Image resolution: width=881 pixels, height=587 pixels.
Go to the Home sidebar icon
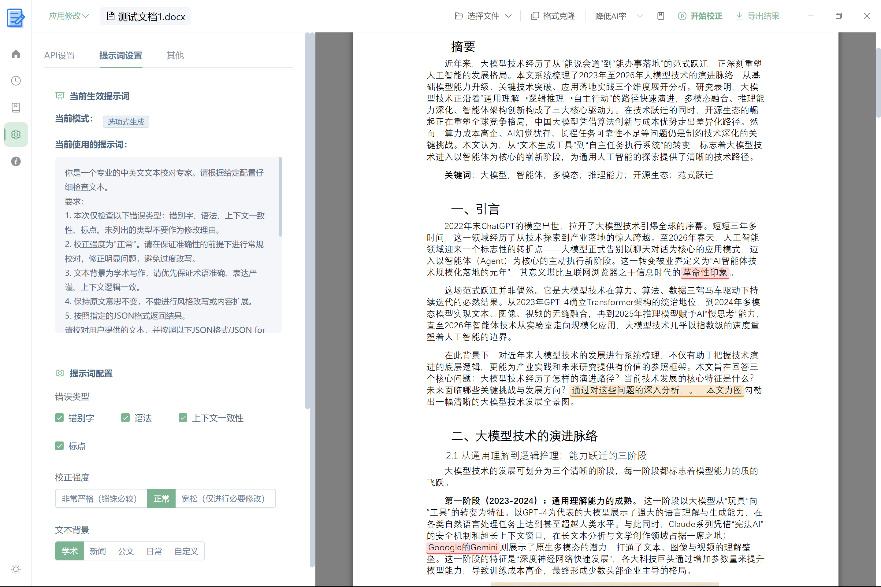16,54
